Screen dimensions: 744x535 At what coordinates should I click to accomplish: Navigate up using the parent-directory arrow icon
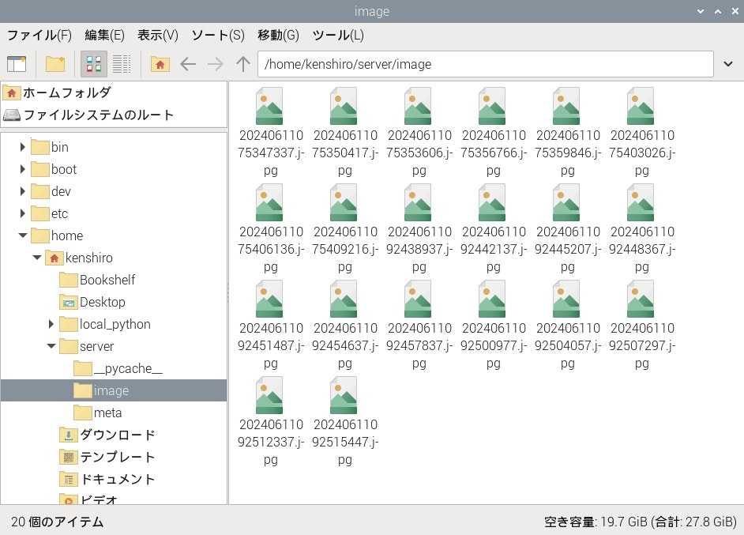tap(242, 63)
